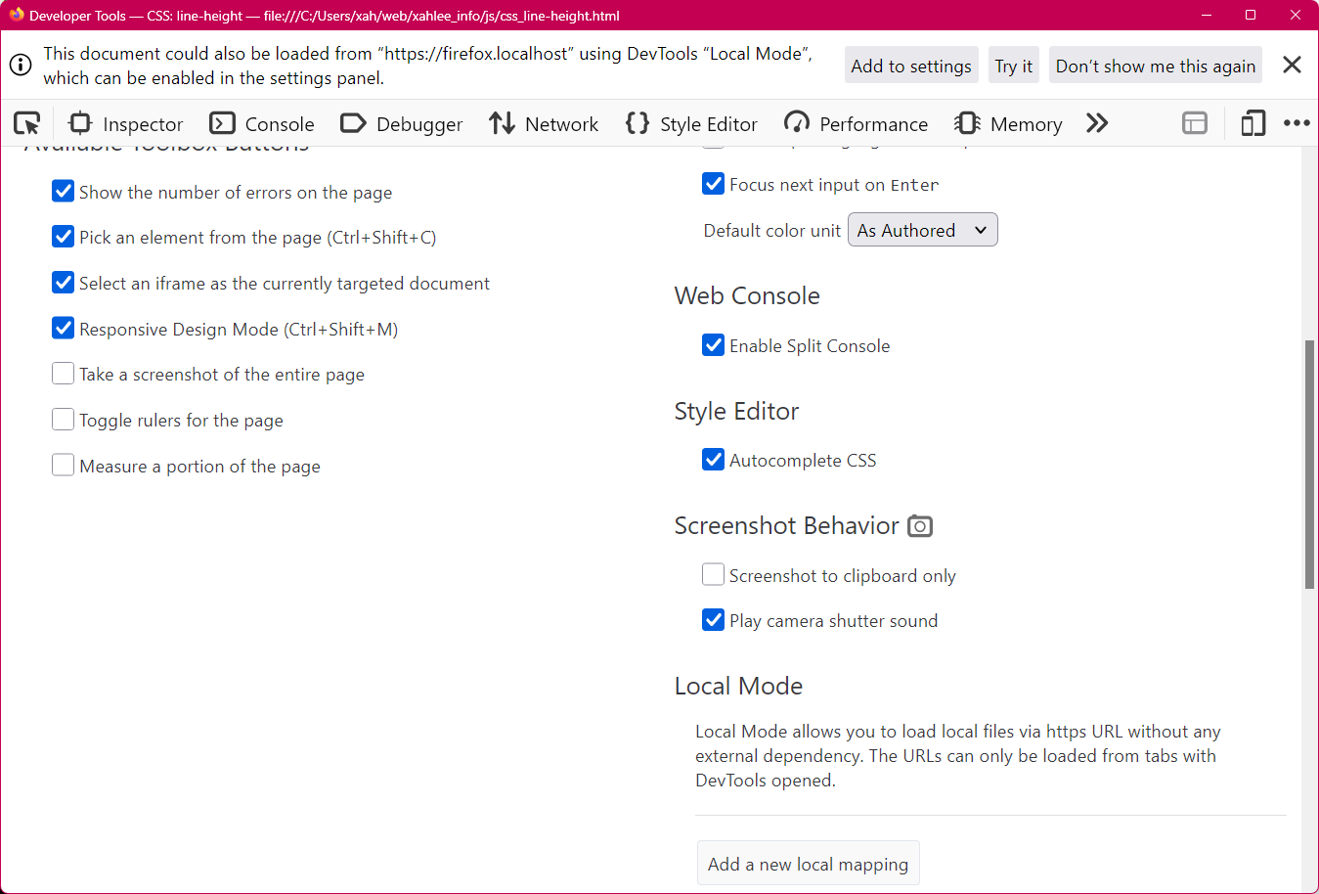Toggle Select an iframe checkbox

[64, 283]
